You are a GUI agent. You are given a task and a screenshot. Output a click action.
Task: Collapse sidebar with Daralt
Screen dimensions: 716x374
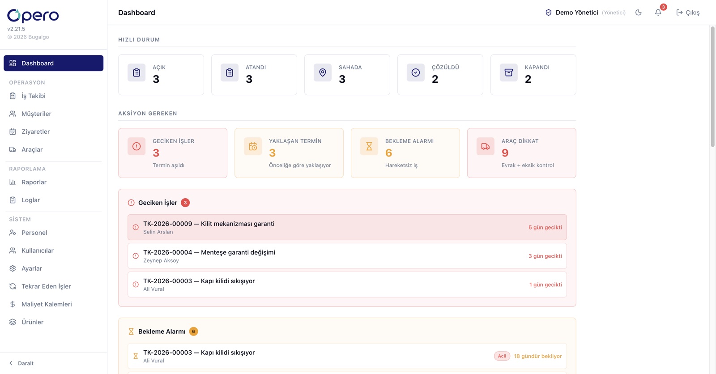pyautogui.click(x=21, y=363)
